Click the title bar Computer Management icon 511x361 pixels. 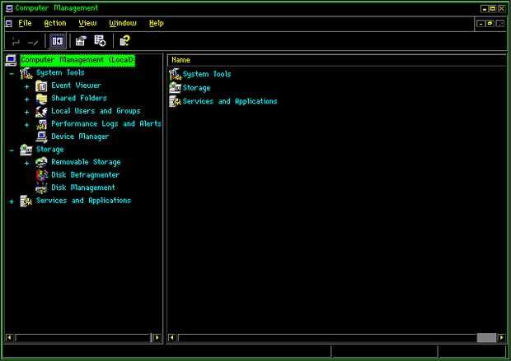9,8
